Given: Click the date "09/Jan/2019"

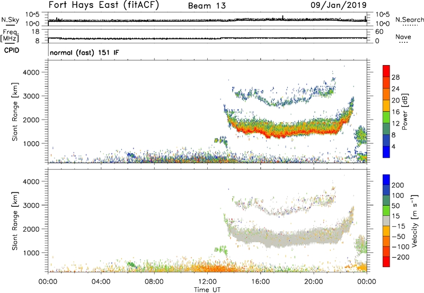Looking at the screenshot, I should (x=339, y=5).
